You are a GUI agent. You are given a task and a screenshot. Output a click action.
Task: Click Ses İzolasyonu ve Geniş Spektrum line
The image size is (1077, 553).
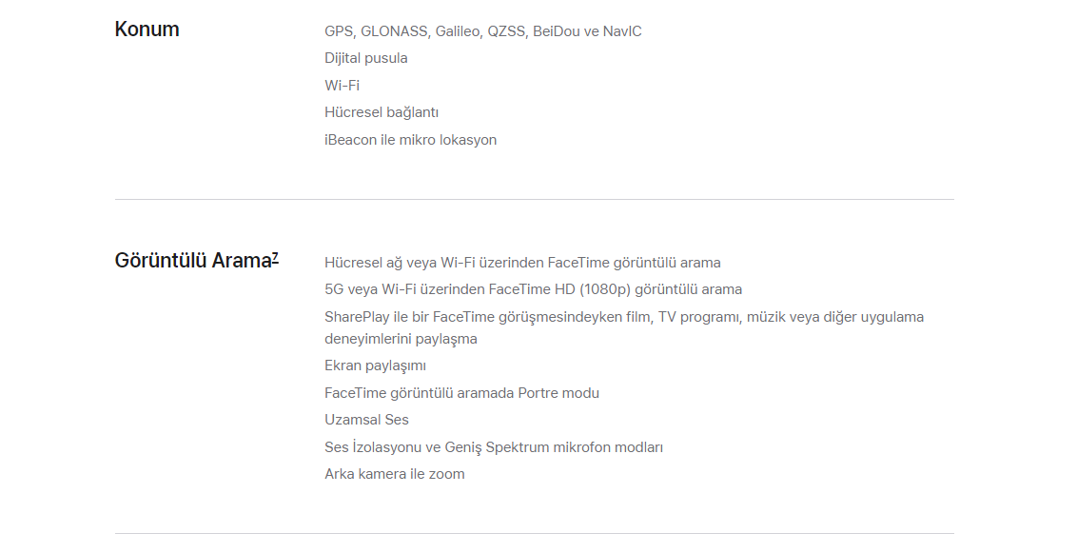pyautogui.click(x=494, y=448)
